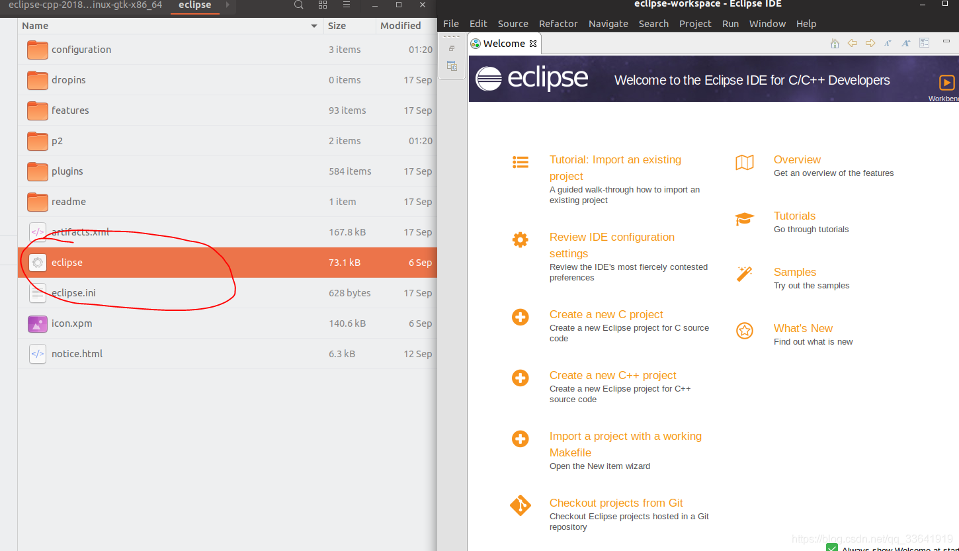Image resolution: width=959 pixels, height=551 pixels.
Task: Open the What's New link
Action: 803,328
